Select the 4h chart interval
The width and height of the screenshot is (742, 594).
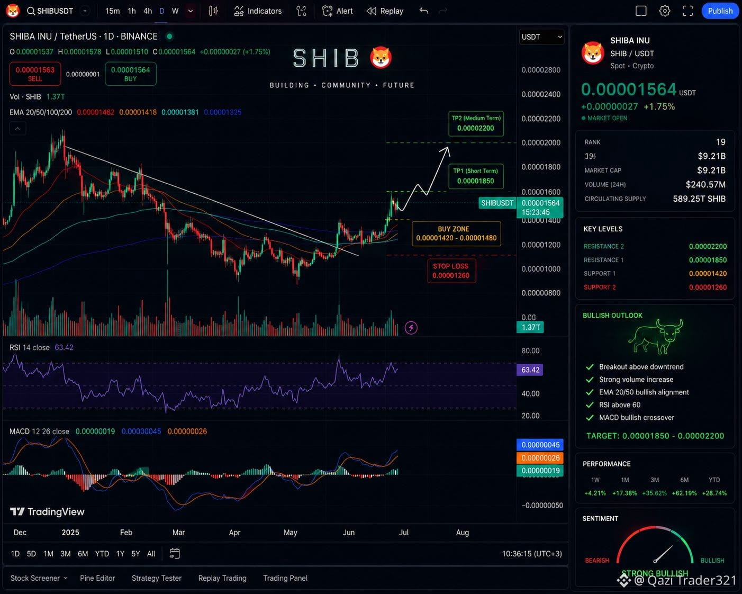click(148, 11)
